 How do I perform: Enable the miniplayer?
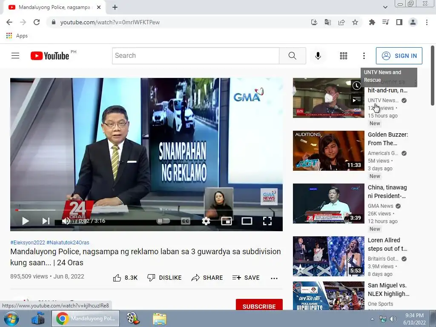tap(227, 221)
